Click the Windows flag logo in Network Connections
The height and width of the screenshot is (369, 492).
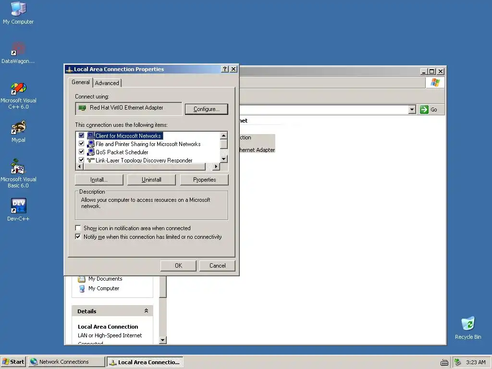(435, 83)
